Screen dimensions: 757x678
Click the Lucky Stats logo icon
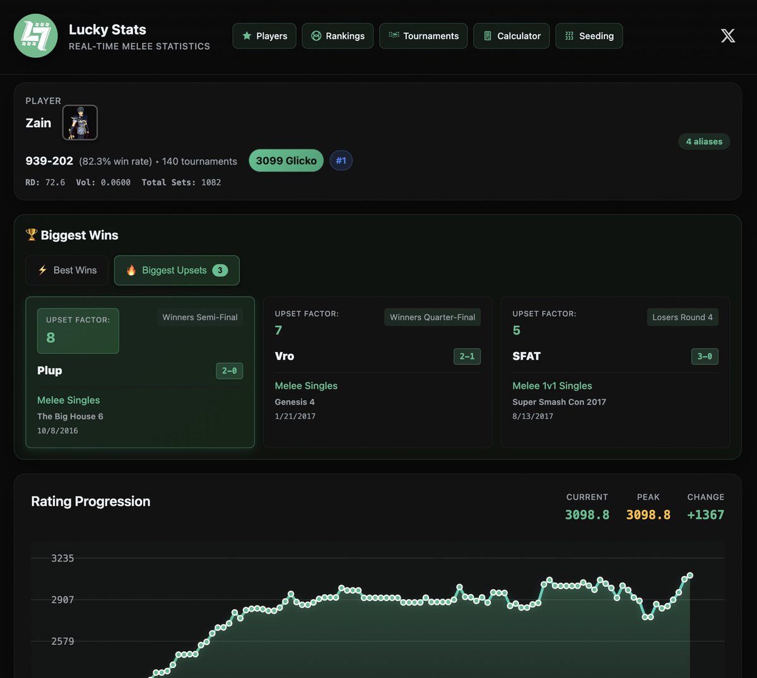(x=36, y=36)
